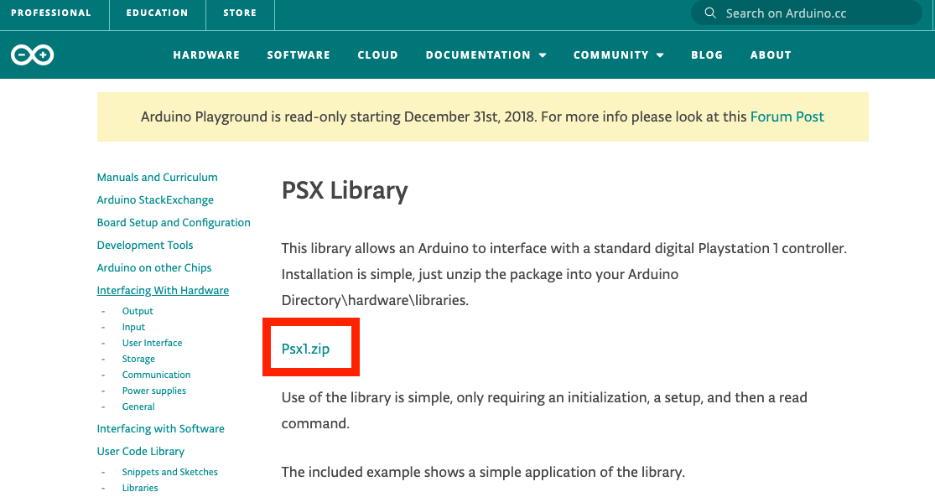The width and height of the screenshot is (935, 497).
Task: Go to the Software menu item
Action: click(299, 54)
